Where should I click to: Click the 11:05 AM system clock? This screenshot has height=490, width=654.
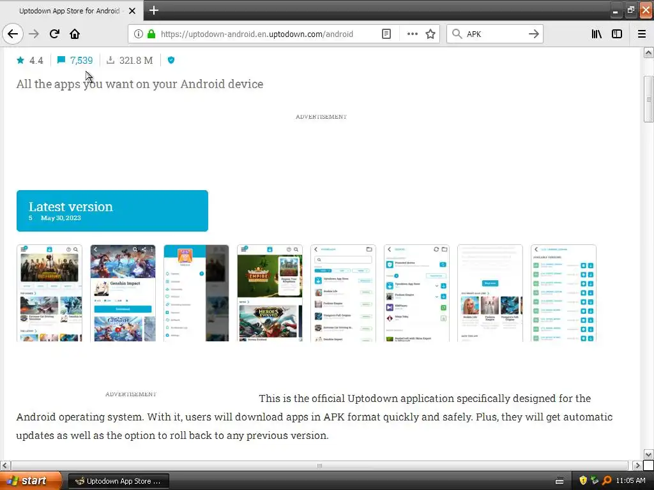[630, 481]
